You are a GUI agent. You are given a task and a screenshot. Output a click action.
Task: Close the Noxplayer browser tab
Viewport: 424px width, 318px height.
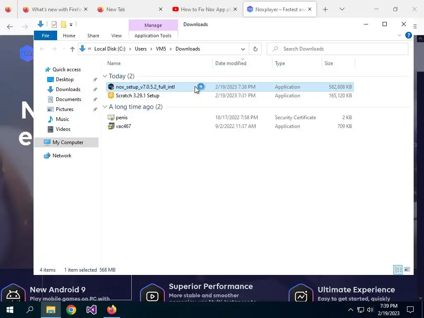[x=310, y=9]
